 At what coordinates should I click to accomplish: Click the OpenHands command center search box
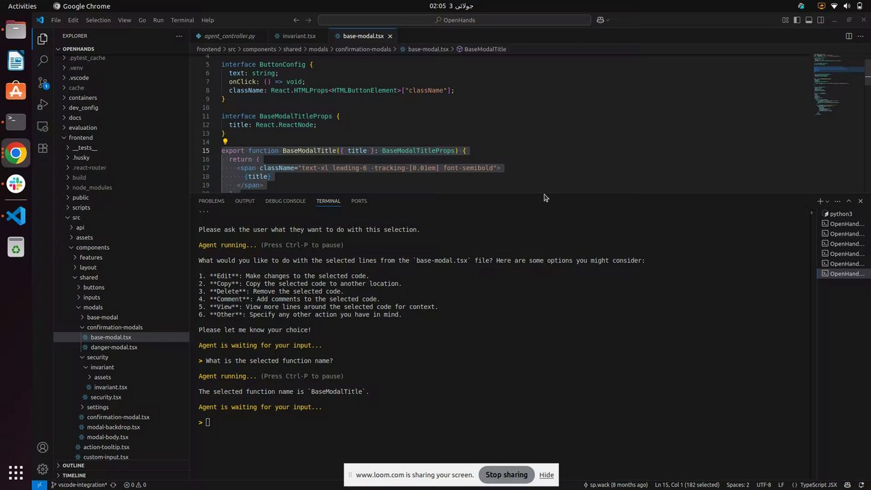tap(454, 20)
